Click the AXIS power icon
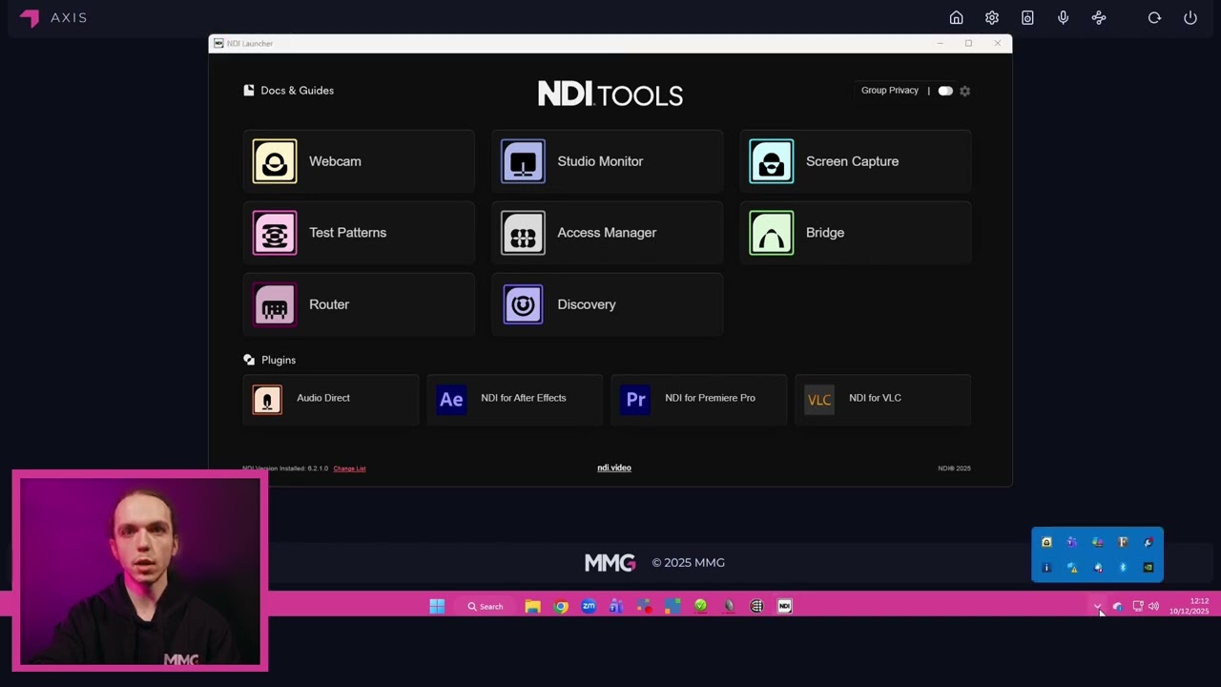 [x=1190, y=17]
